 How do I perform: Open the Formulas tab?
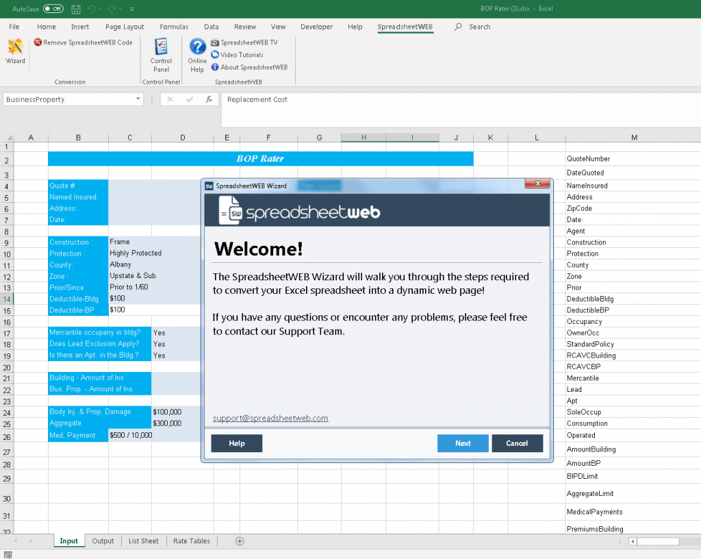click(x=174, y=27)
